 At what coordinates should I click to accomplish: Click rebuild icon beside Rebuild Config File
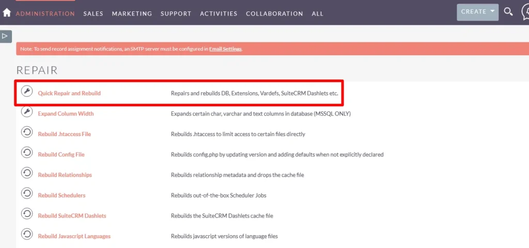click(x=27, y=153)
